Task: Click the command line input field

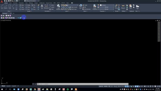Action: point(83,84)
